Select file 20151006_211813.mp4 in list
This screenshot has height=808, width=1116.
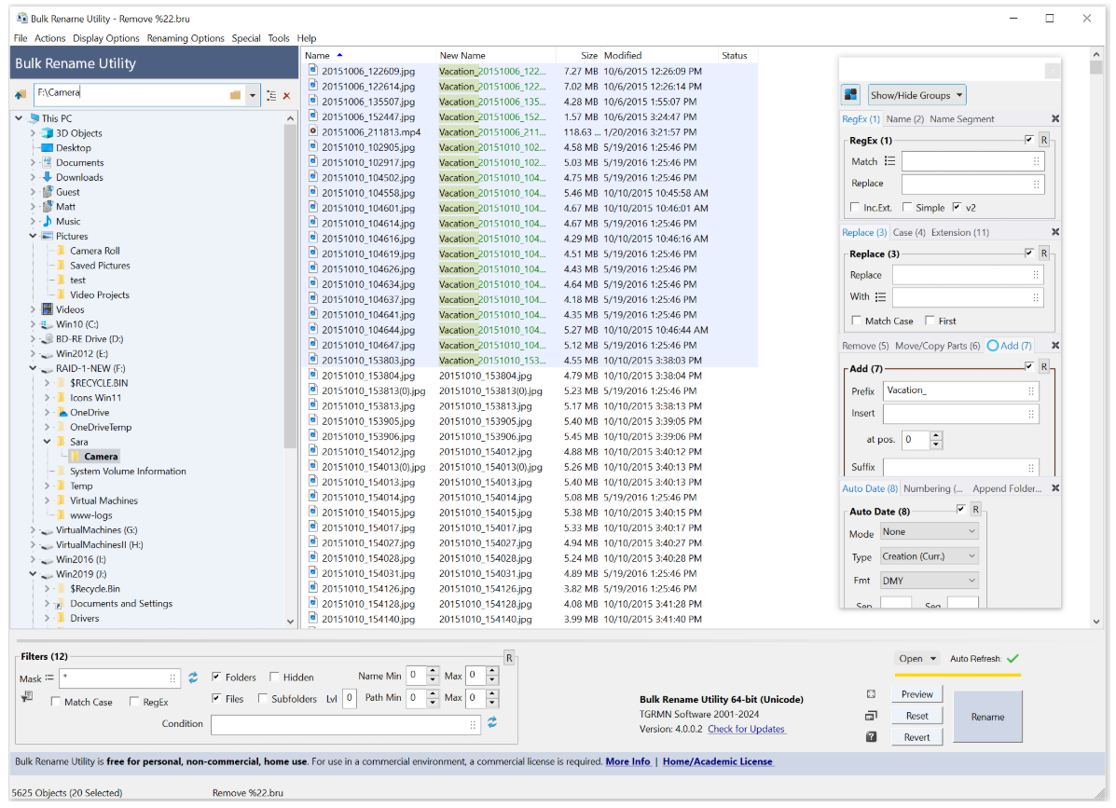(x=371, y=132)
